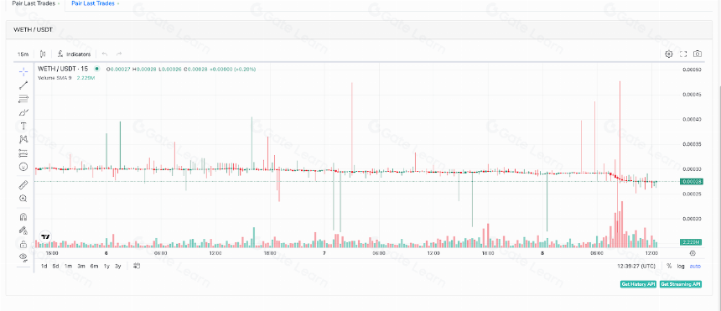The image size is (721, 311).
Task: Open the chart patterns tool
Action: [x=23, y=139]
